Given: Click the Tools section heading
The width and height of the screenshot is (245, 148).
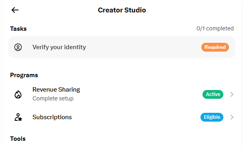Looking at the screenshot, I should [18, 139].
